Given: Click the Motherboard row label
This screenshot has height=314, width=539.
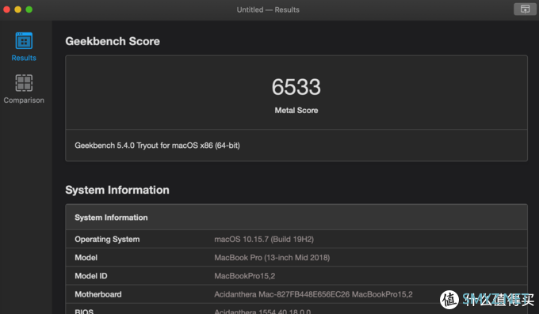Looking at the screenshot, I should 98,294.
